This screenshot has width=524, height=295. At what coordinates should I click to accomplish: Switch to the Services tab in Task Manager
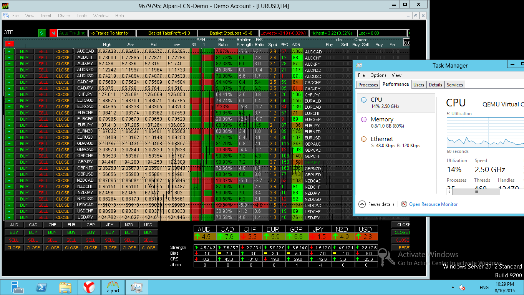coord(455,85)
